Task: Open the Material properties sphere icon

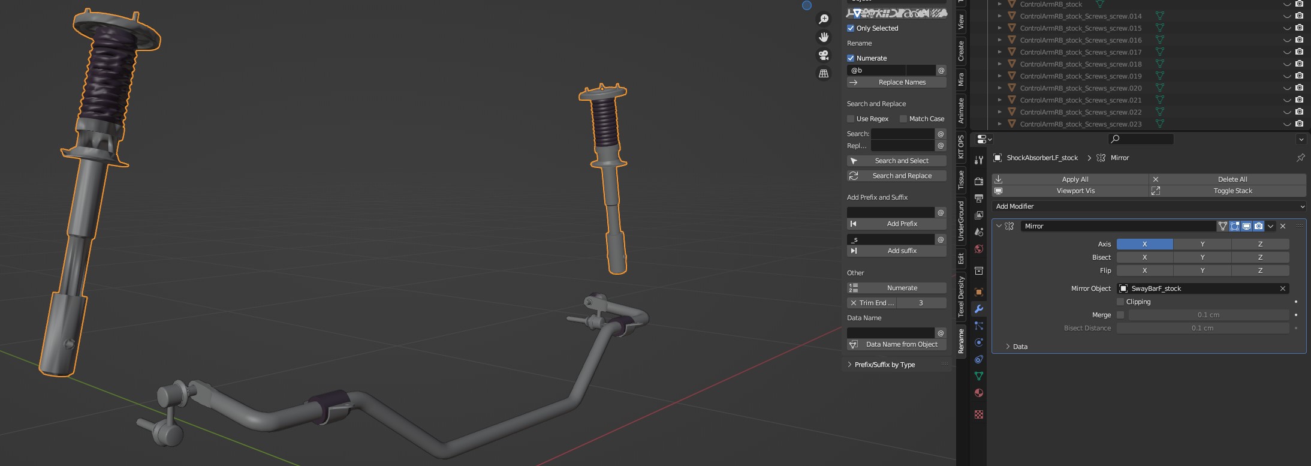Action: click(x=979, y=393)
